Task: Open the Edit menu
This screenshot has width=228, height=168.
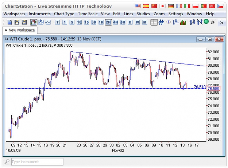Action: pyautogui.click(x=117, y=14)
